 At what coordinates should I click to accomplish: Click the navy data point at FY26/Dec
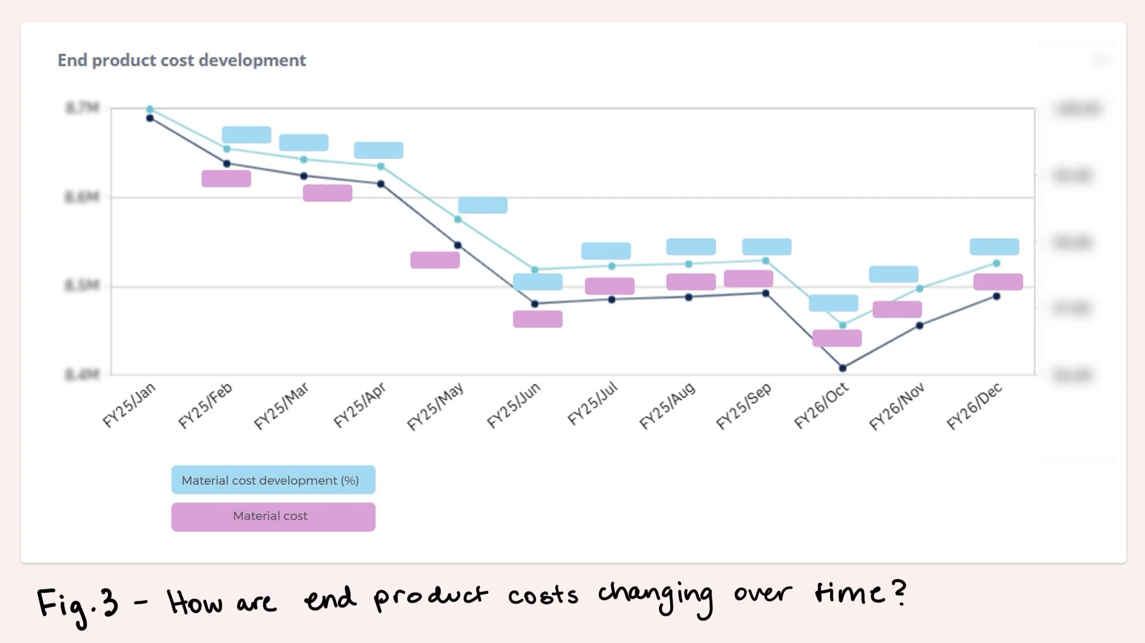(996, 296)
